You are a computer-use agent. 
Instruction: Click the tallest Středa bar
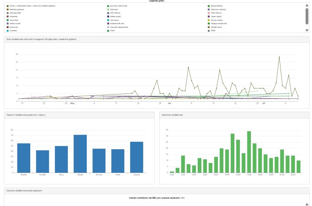pyautogui.click(x=80, y=154)
